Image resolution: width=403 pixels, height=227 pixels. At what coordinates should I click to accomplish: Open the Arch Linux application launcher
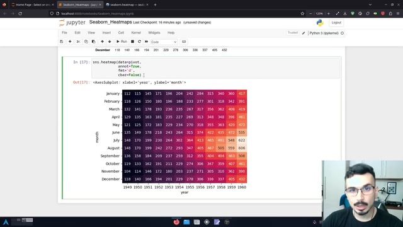point(6,222)
